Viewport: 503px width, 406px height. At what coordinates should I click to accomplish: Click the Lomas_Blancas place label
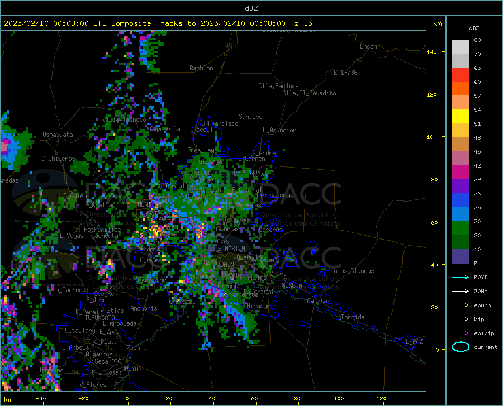pyautogui.click(x=352, y=271)
